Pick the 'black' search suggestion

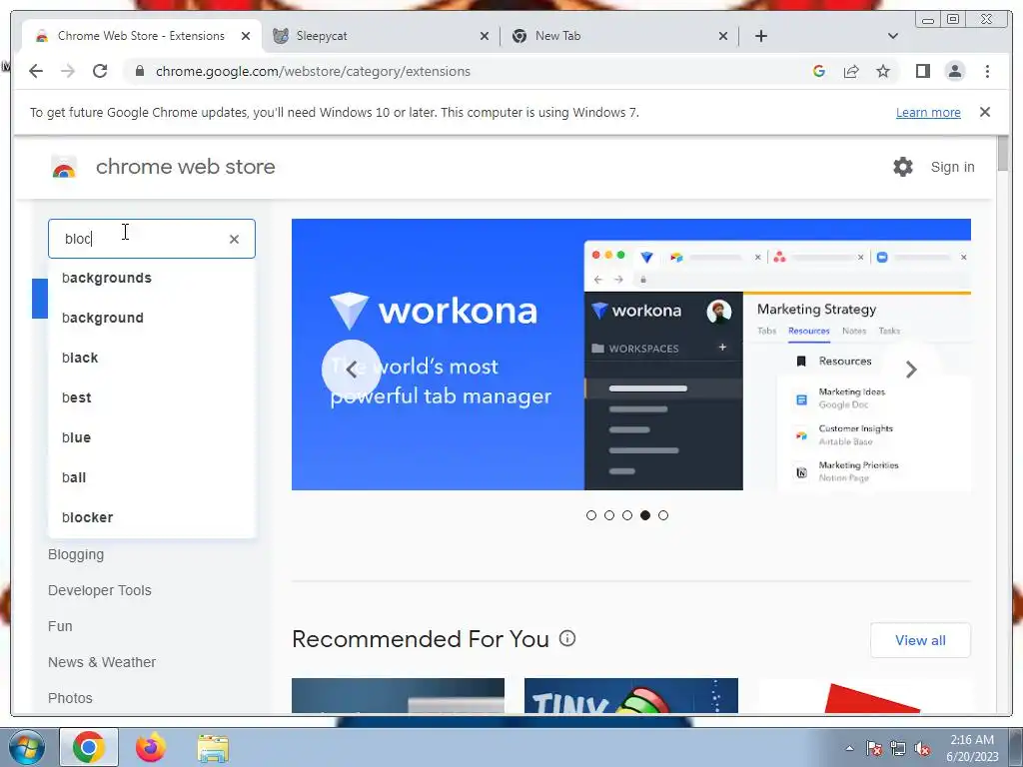tap(152, 358)
